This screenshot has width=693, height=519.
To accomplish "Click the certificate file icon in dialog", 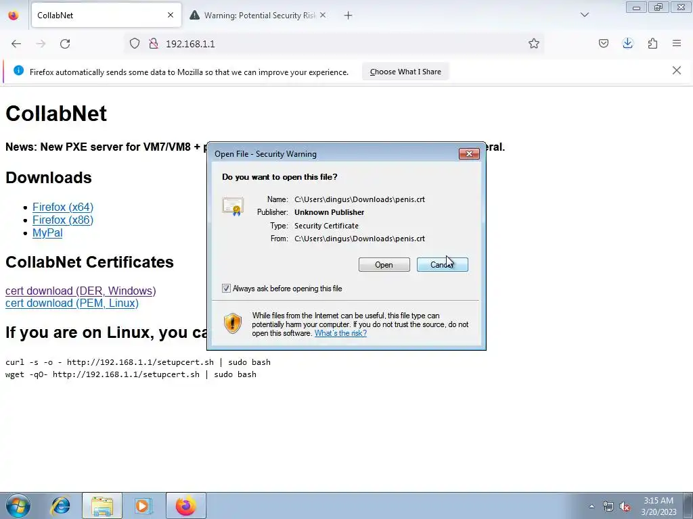I will 233,206.
